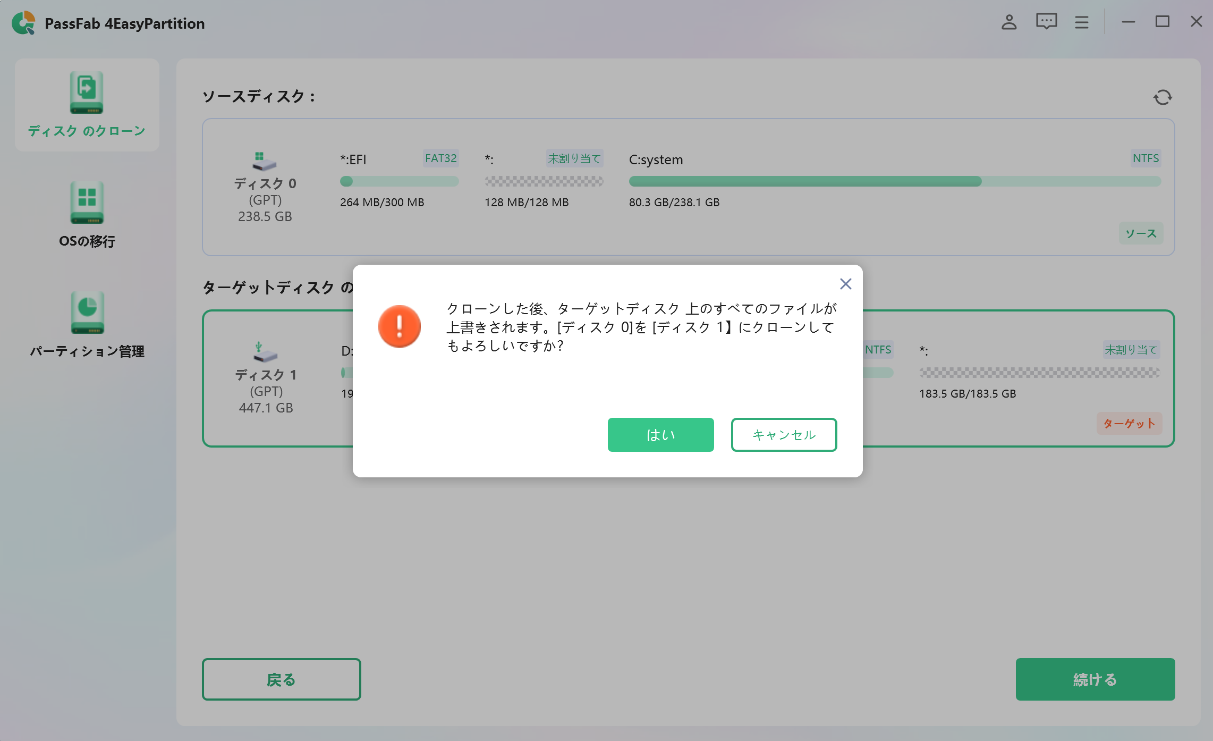Close the confirmation dialog with X
Viewport: 1213px width, 741px height.
click(x=845, y=284)
